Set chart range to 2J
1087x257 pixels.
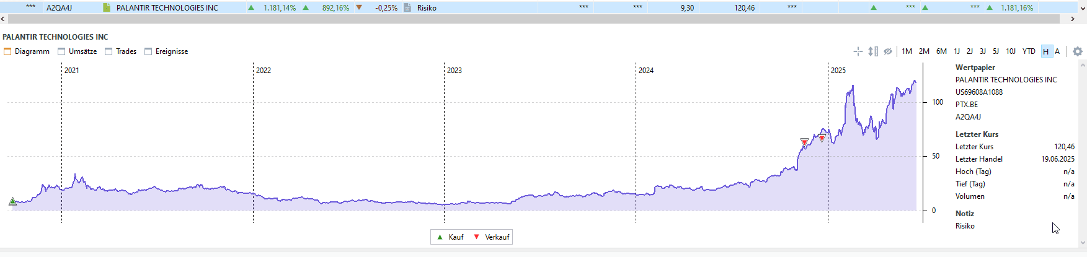(x=970, y=51)
